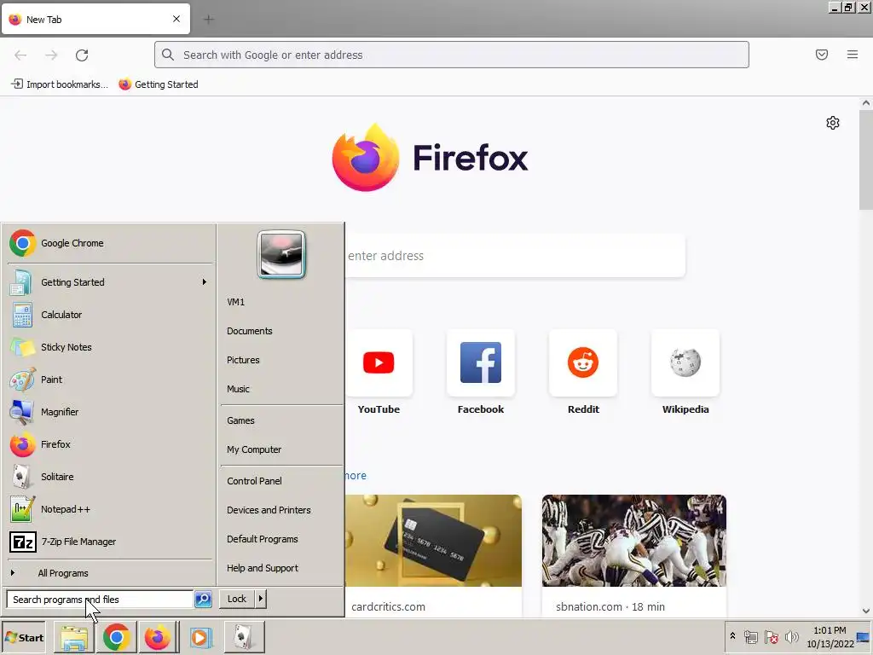Viewport: 873px width, 655px height.
Task: Open Games from Start menu
Action: click(281, 420)
